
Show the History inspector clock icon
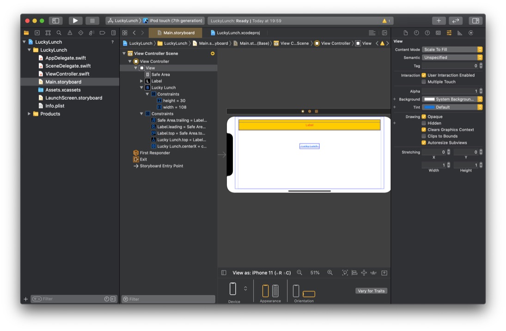[416, 33]
